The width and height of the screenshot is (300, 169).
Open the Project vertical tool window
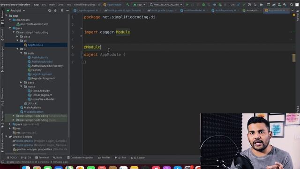2,17
